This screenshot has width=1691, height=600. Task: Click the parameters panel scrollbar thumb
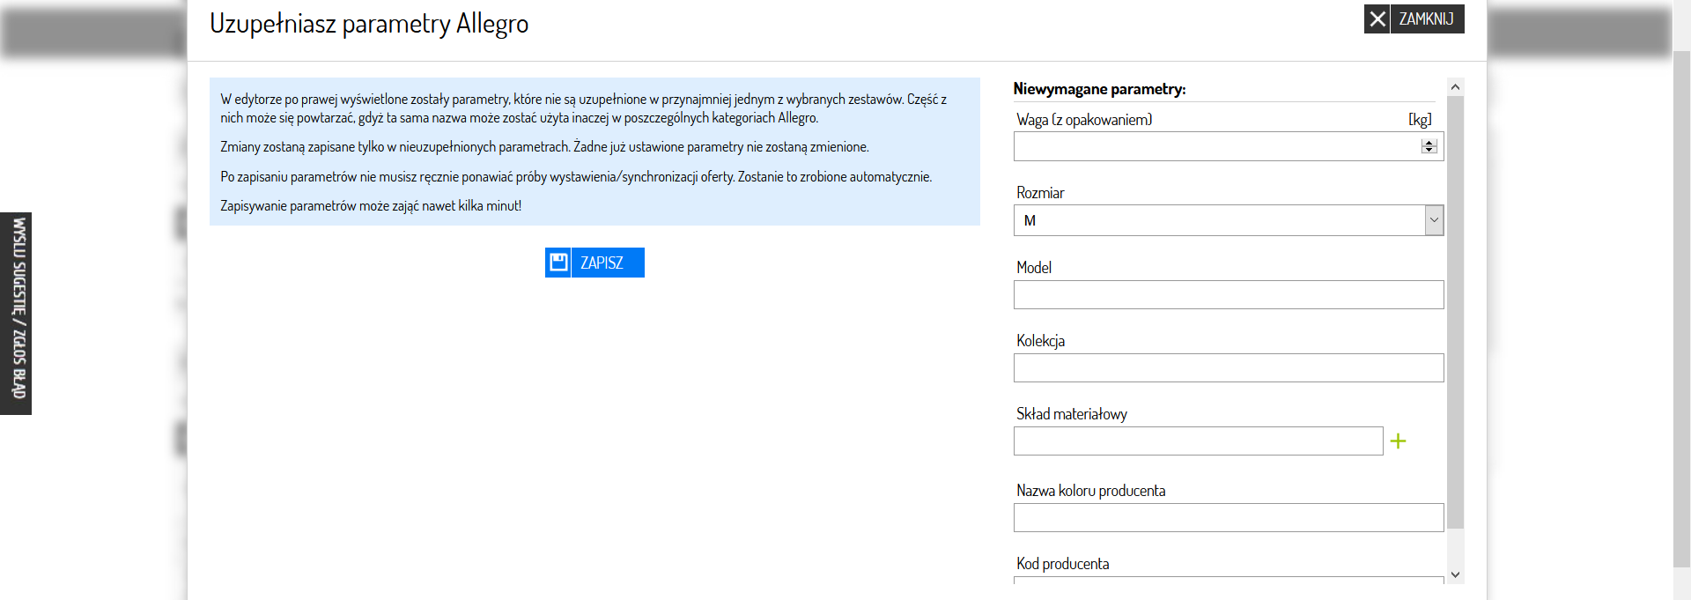(x=1455, y=312)
